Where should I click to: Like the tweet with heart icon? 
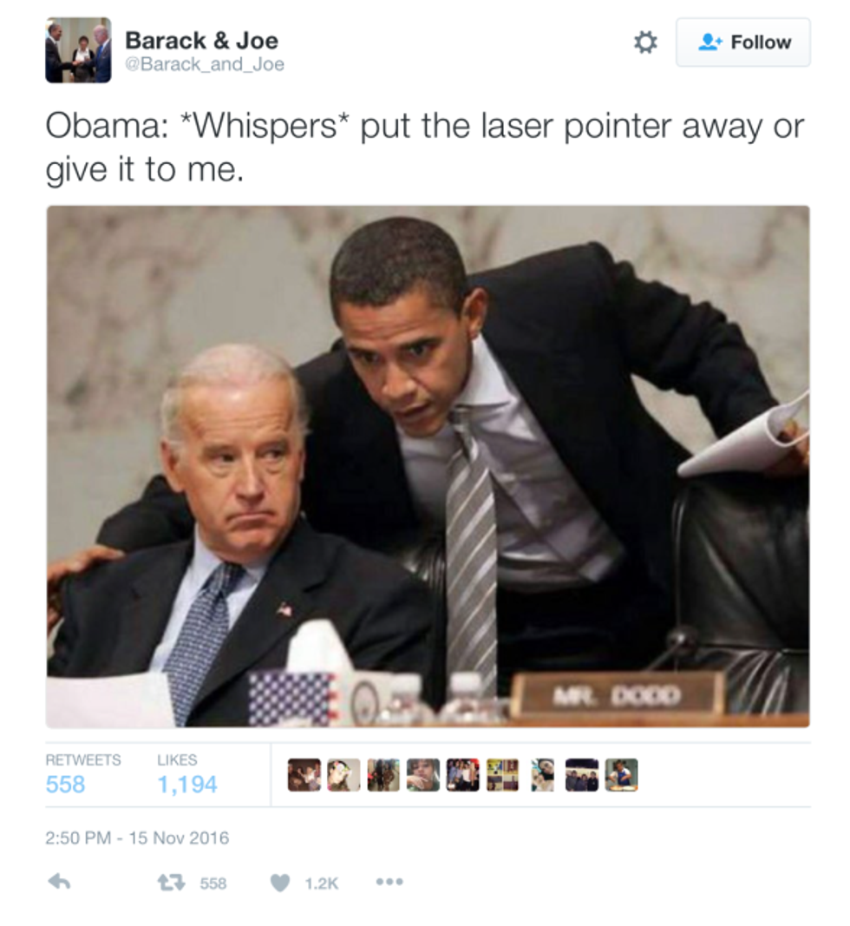(280, 883)
